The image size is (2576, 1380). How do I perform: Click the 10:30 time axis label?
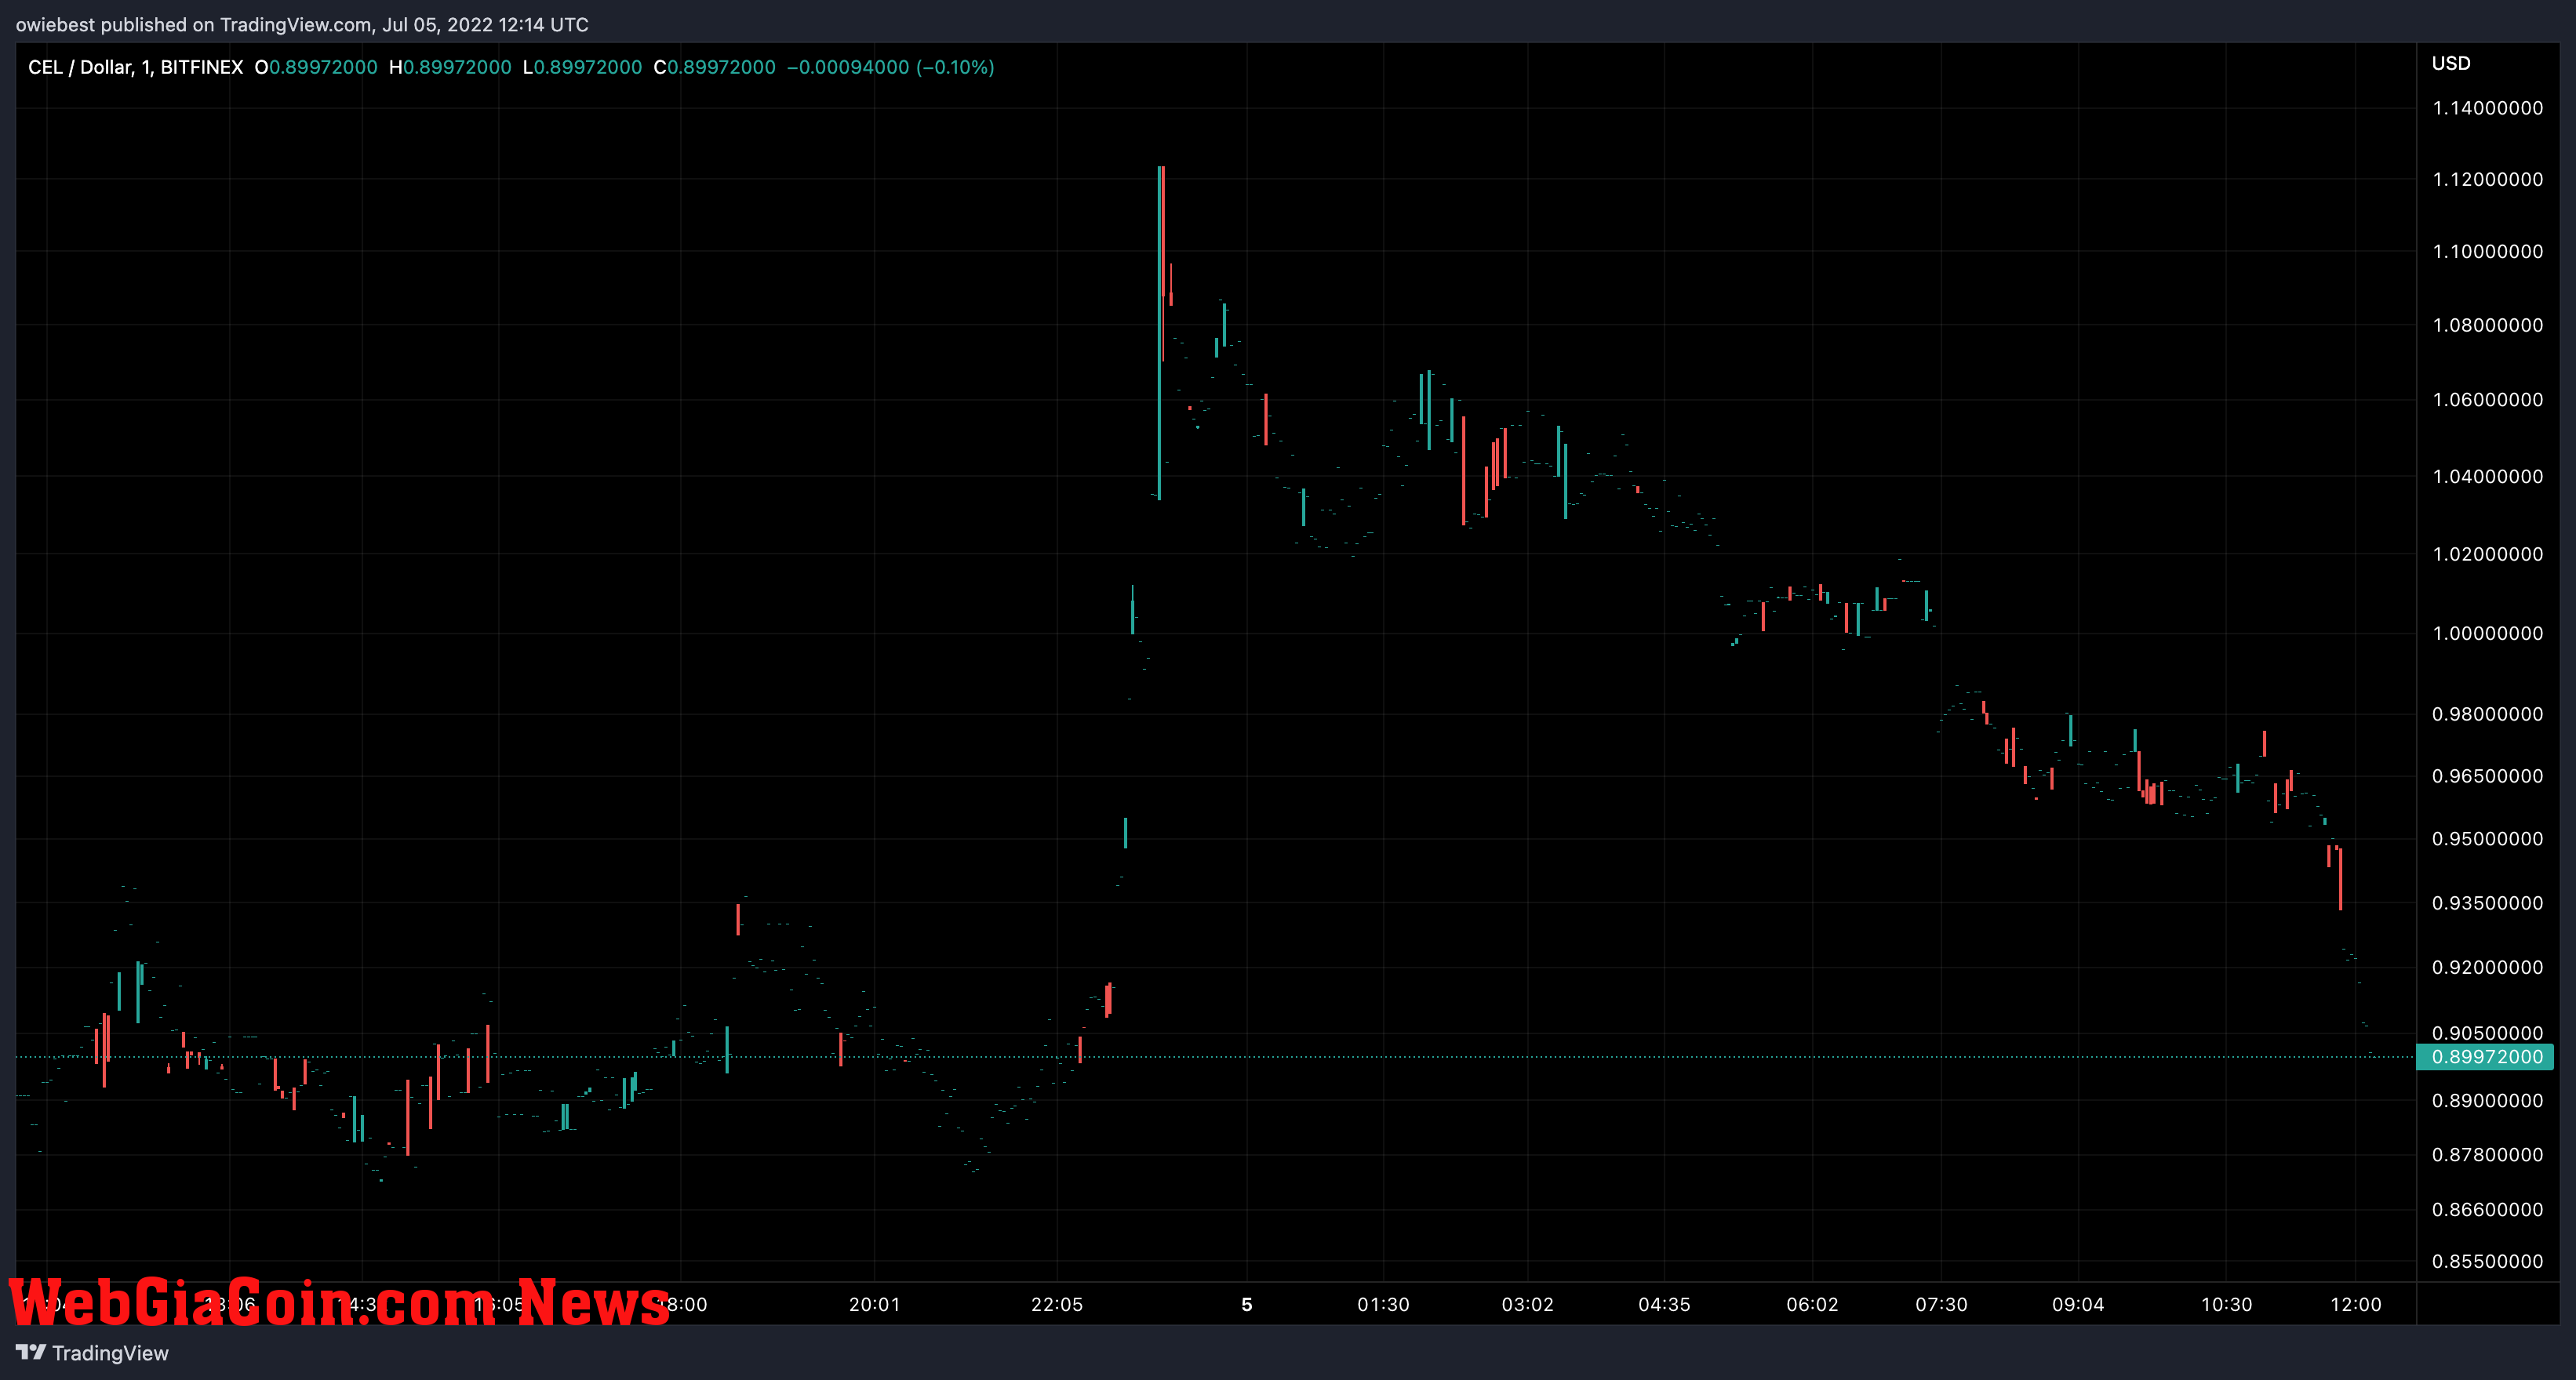click(2227, 1304)
